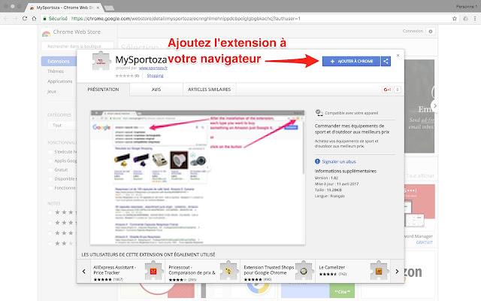Click the G+1 button
The image size is (481, 301).
pyautogui.click(x=387, y=90)
